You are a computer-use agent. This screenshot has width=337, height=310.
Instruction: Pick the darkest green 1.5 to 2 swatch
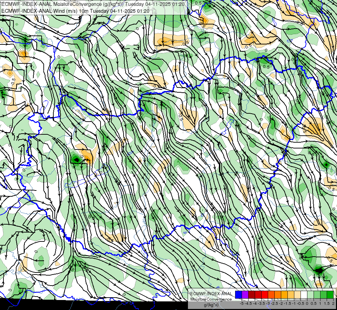[x=330, y=295]
